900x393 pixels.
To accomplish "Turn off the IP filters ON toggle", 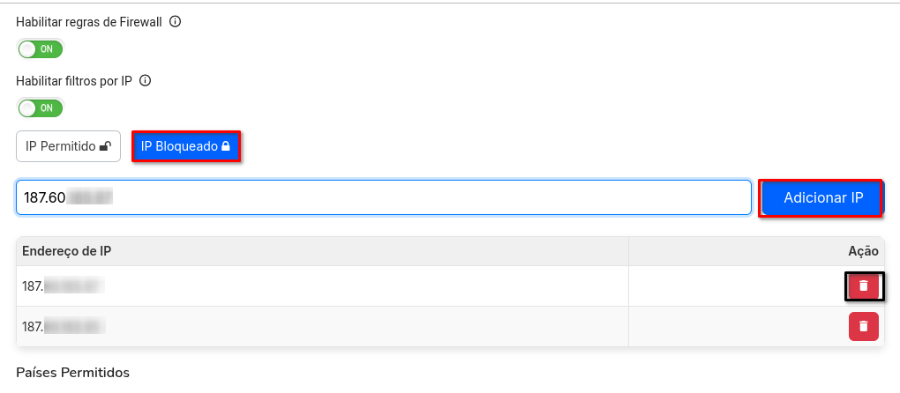I will (41, 108).
